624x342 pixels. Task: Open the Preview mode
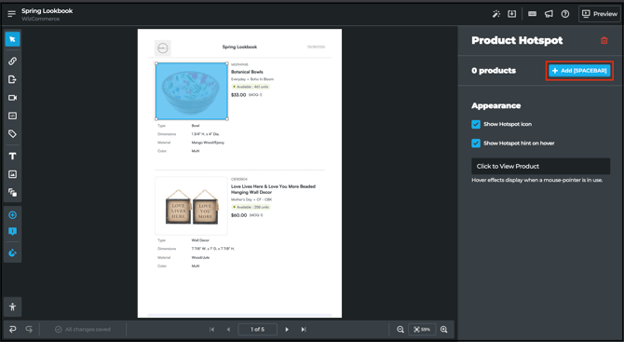coord(600,14)
